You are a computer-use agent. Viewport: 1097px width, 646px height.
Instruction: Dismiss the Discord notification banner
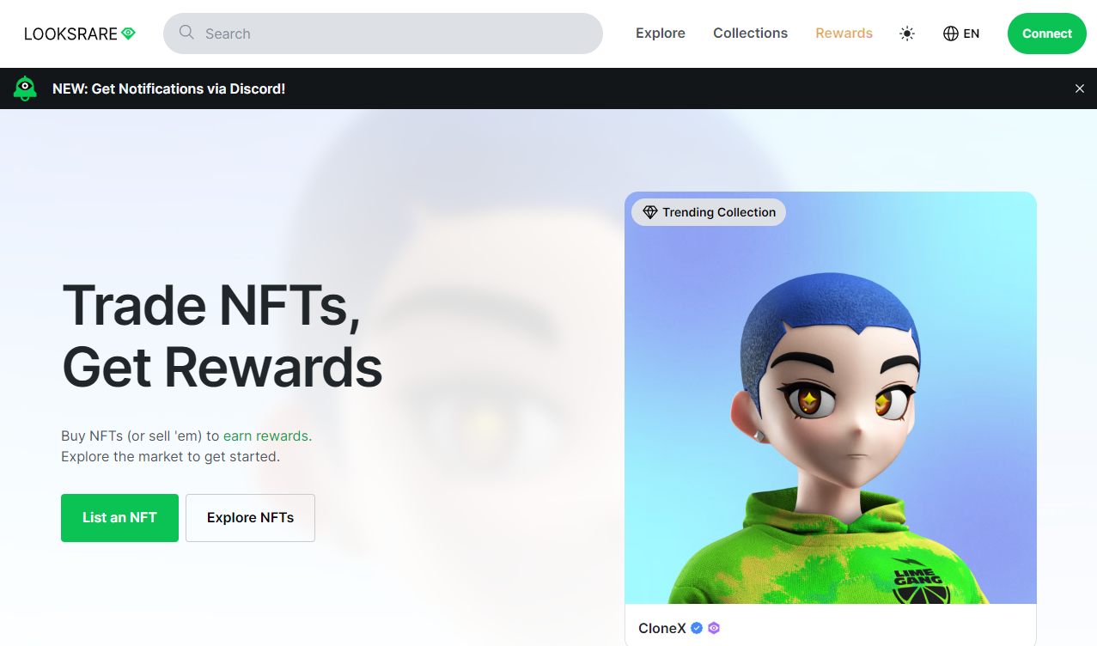click(x=1080, y=88)
